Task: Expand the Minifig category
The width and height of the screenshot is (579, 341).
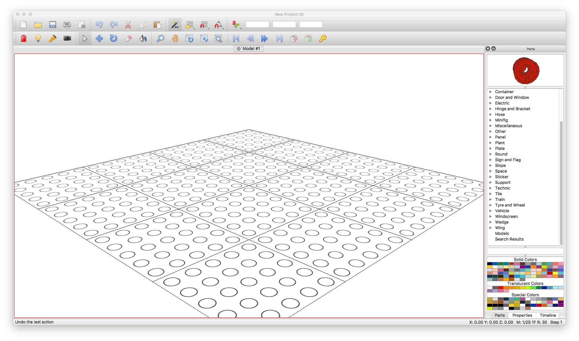Action: point(491,120)
